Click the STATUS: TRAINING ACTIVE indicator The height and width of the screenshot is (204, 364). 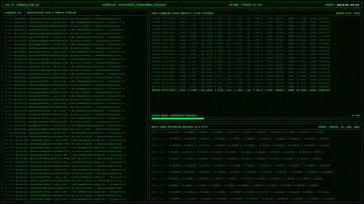point(342,5)
